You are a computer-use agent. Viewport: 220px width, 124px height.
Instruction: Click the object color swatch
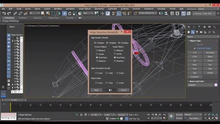[x=216, y=85]
